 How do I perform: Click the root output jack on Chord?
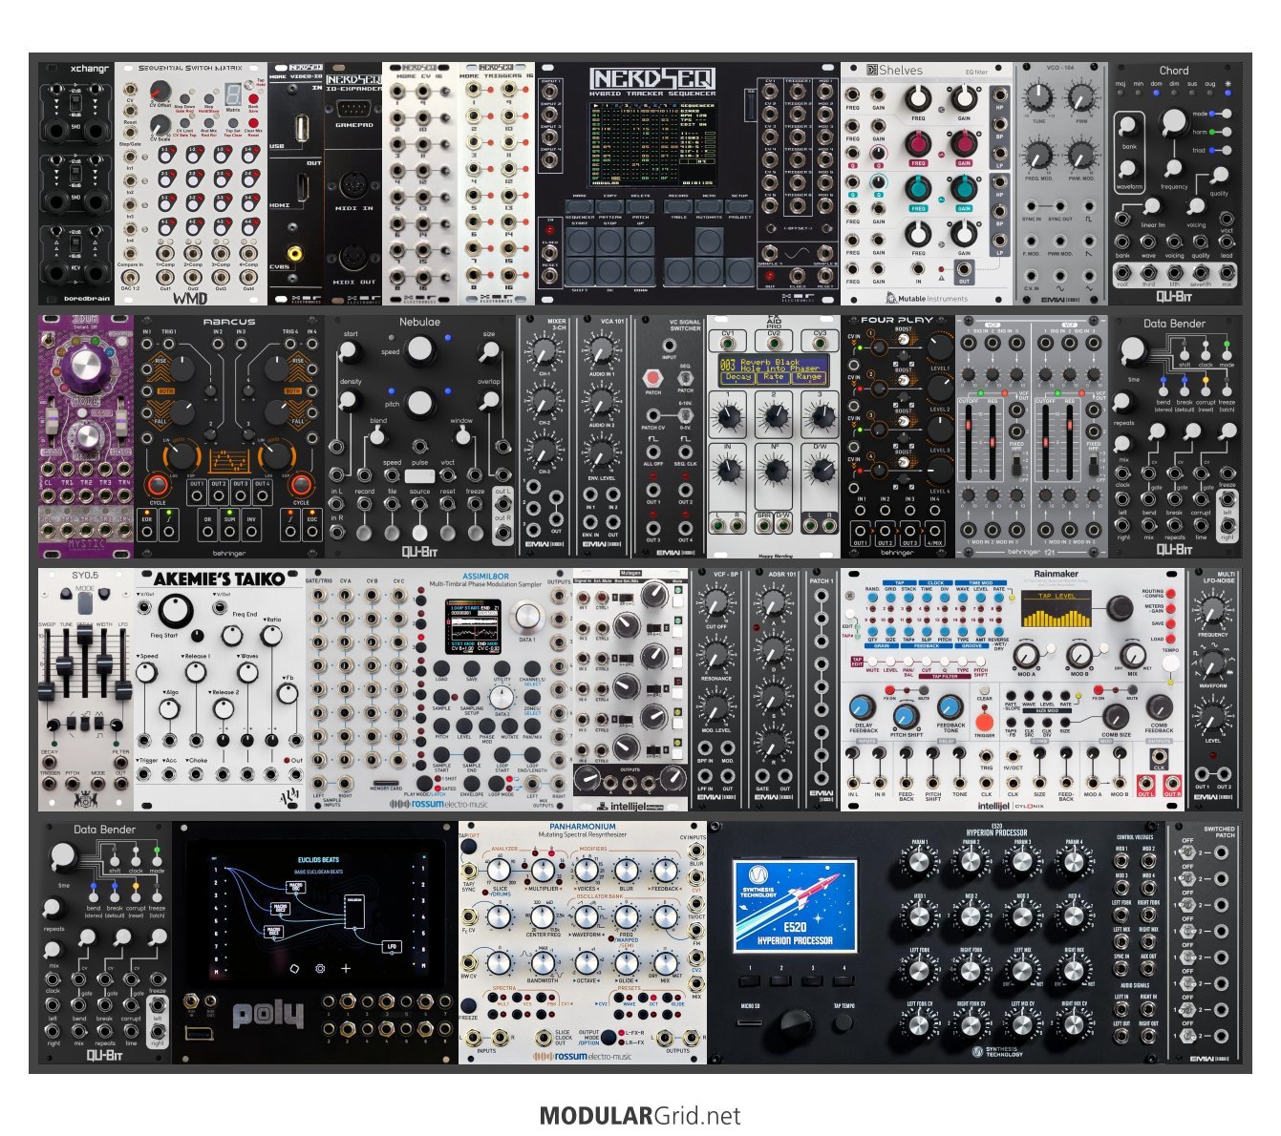click(x=1122, y=272)
